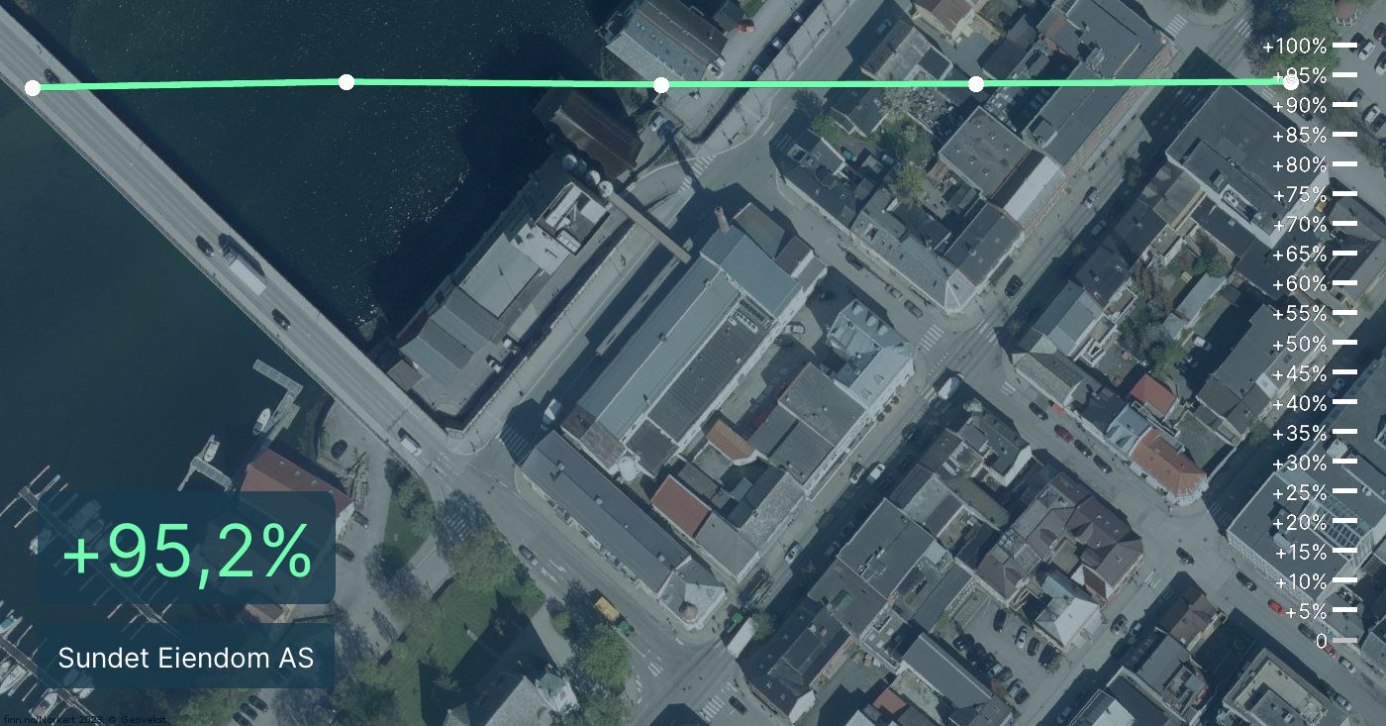Select the fourth data point on the line
The image size is (1386, 726).
976,84
